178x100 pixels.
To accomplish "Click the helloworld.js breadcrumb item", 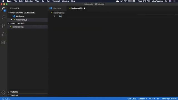I will coord(59,13).
